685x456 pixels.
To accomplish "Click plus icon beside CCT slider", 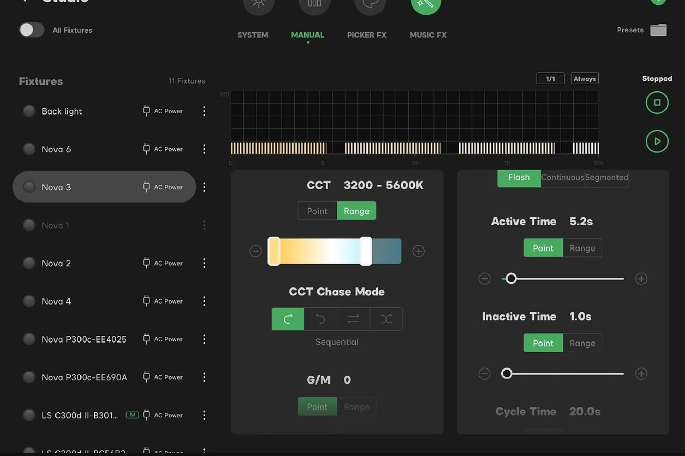I will (x=419, y=251).
